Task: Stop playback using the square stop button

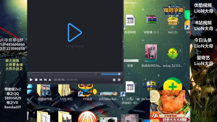Action: 36,80
